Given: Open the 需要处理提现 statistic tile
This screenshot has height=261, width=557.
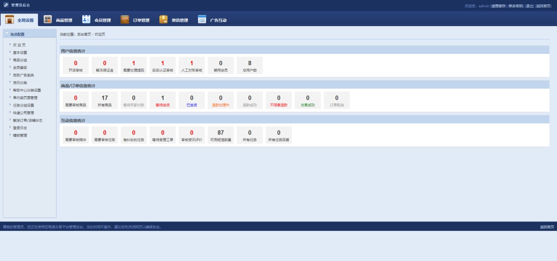Looking at the screenshot, I should pos(134,66).
